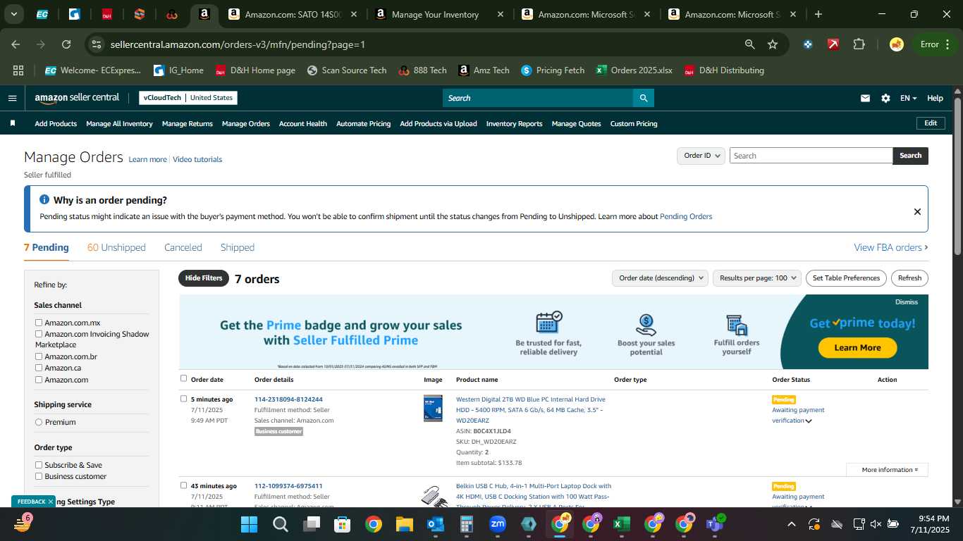The image size is (963, 541).
Task: Open Calculator from the taskbar
Action: tap(466, 524)
